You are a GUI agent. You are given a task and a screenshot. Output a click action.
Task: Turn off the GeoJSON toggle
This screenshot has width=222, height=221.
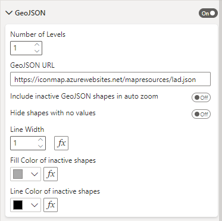208,13
